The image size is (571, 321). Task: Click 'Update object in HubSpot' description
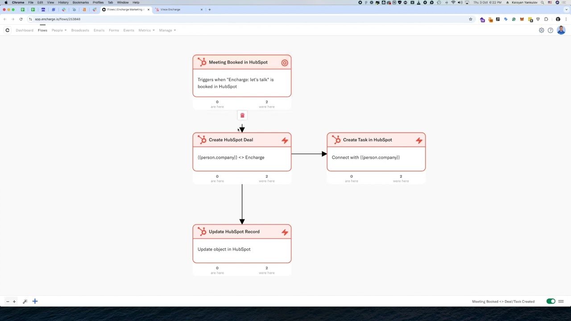click(224, 249)
